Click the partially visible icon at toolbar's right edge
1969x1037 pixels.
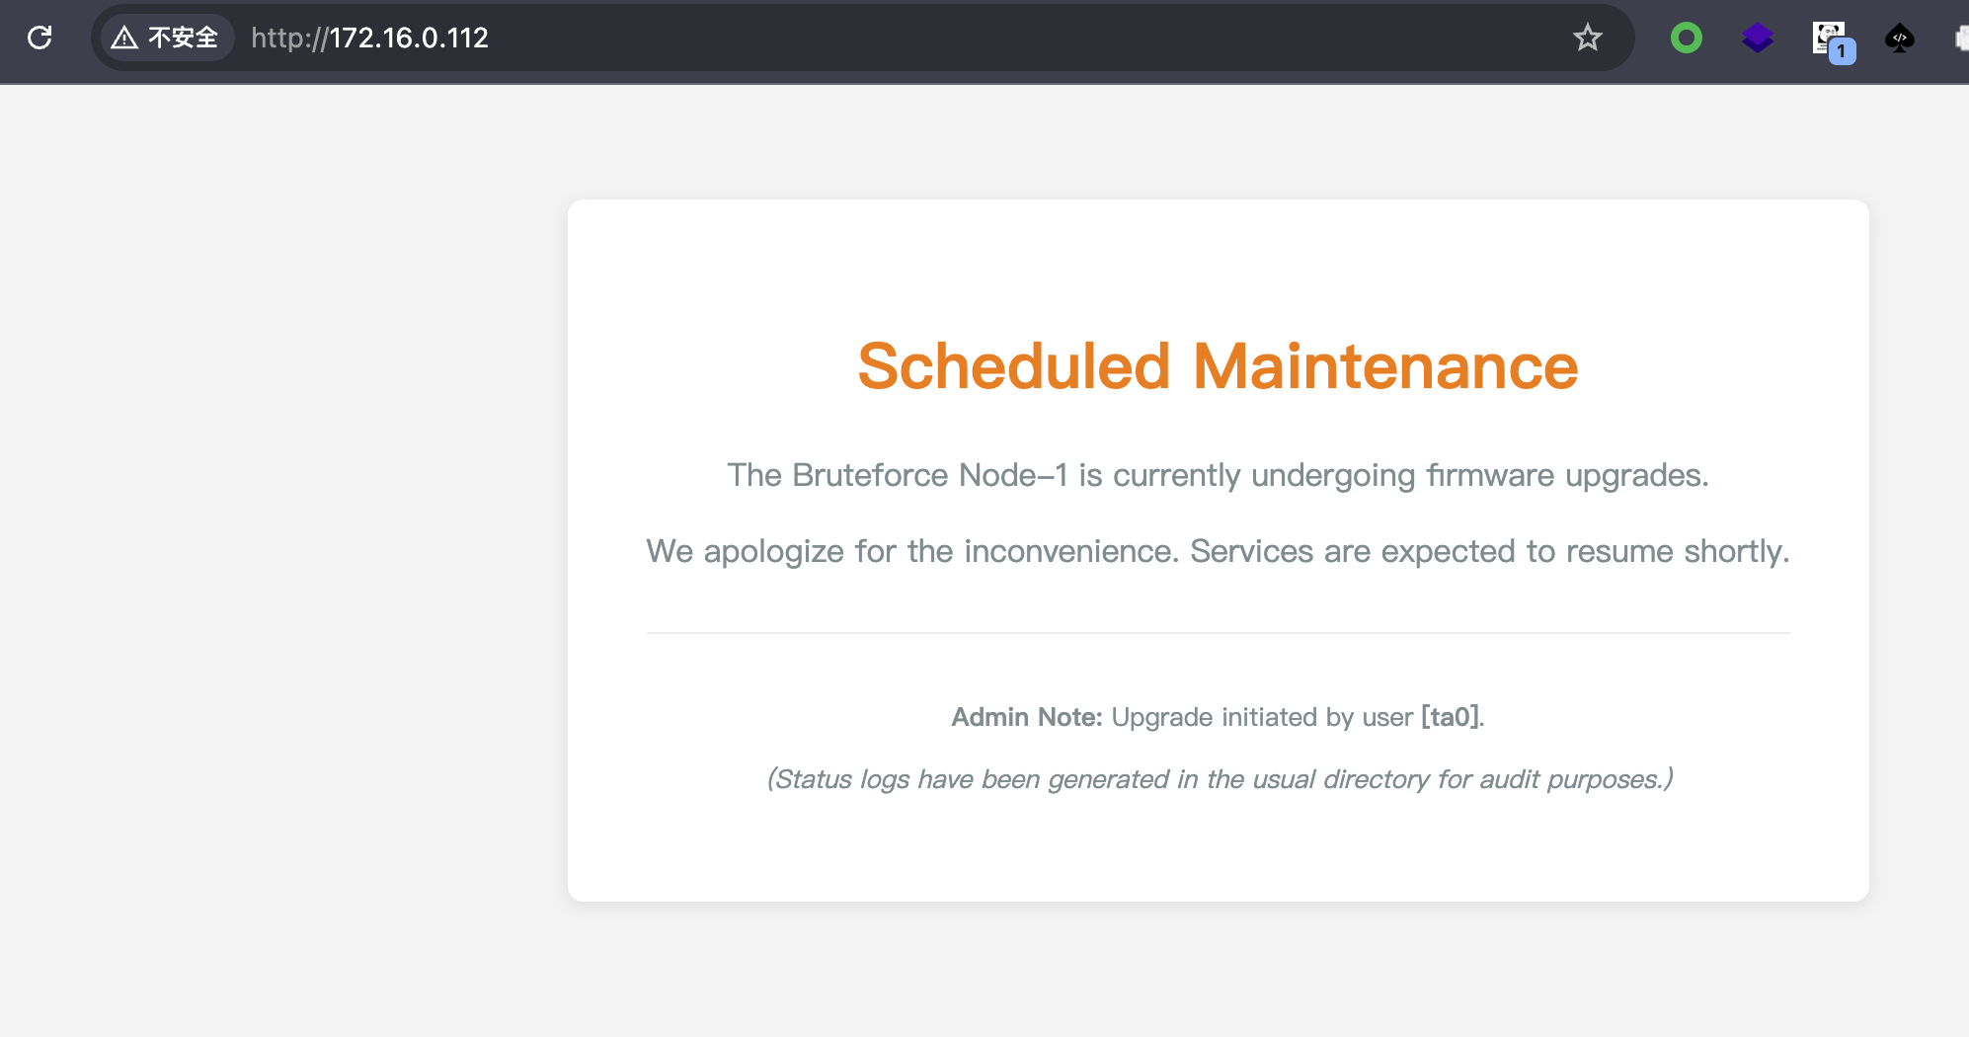tap(1961, 39)
